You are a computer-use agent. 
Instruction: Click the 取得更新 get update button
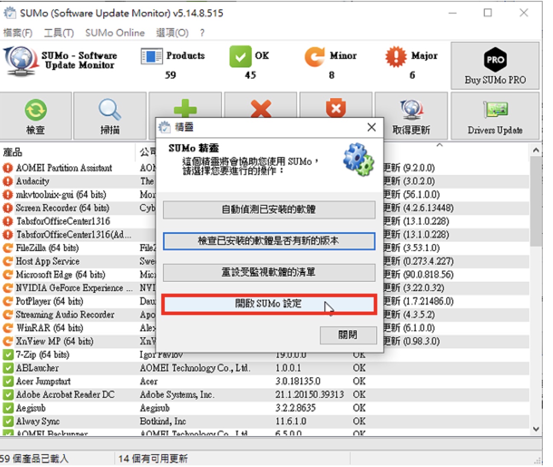click(411, 116)
